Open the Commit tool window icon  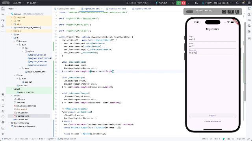3,14
